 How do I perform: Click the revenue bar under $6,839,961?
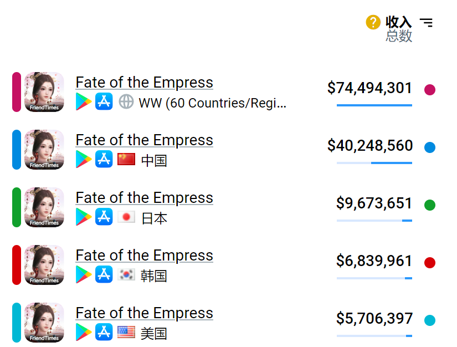point(374,278)
